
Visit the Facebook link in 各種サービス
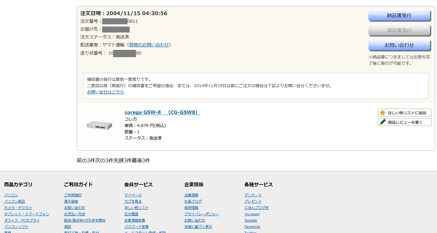pyautogui.click(x=252, y=227)
